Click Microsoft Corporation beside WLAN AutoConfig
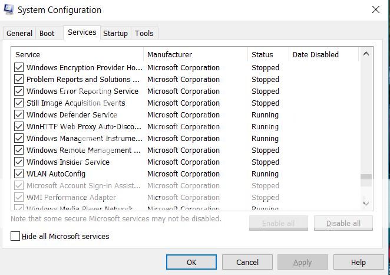Screen dimensions: 390x275 (183, 174)
